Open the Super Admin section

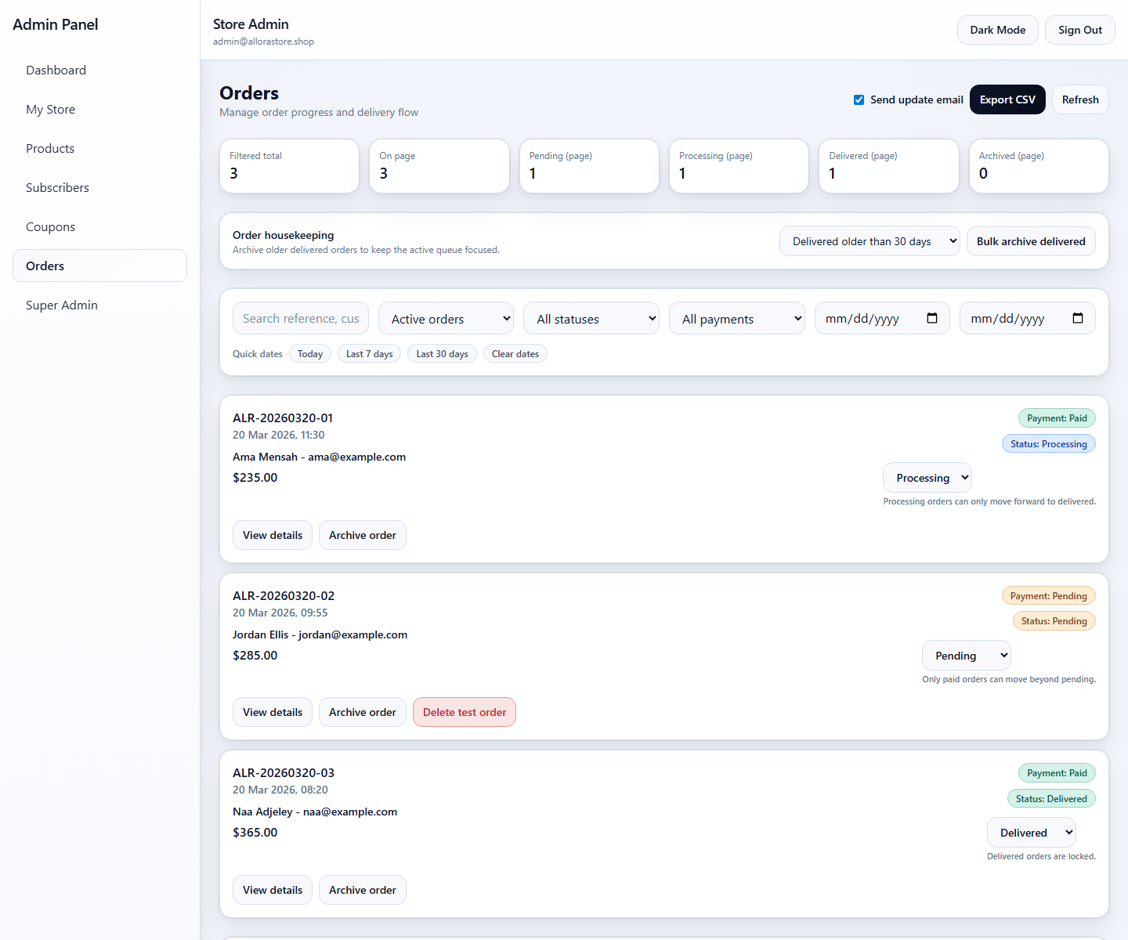(x=61, y=305)
